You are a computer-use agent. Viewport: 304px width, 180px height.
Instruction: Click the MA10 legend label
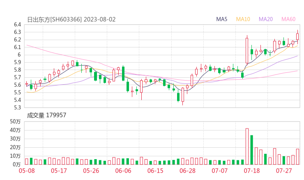(243, 19)
